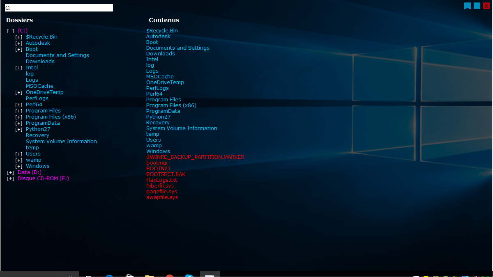Select Disque CD-ROM (E:) drive label
The height and width of the screenshot is (277, 493).
pos(44,179)
